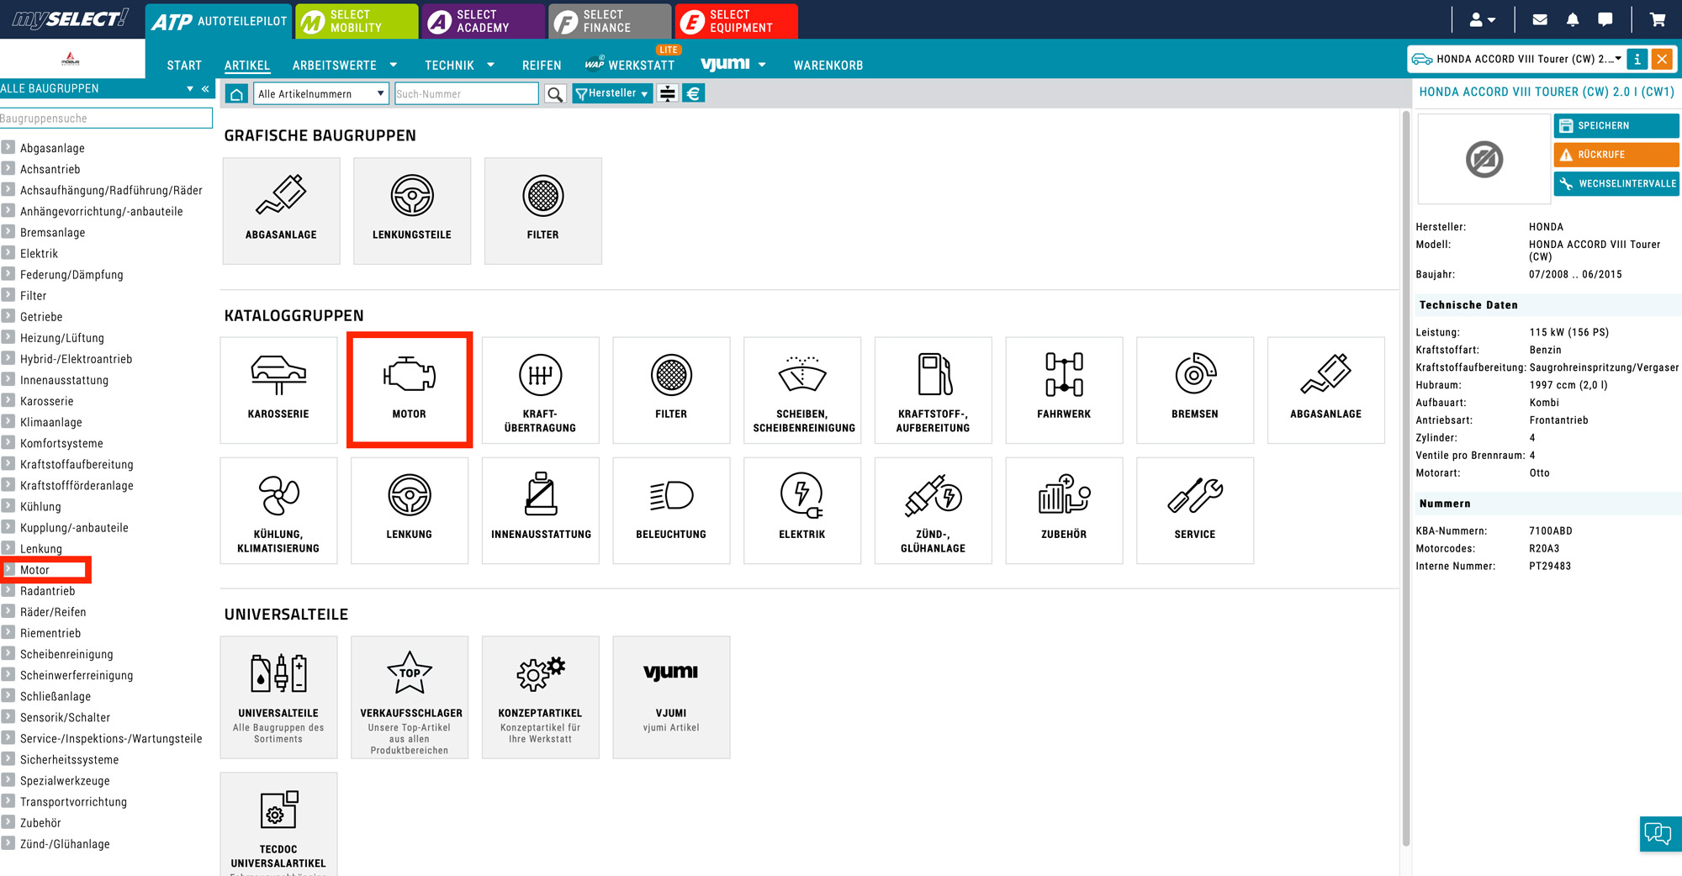
Task: Open the Bremsen catalog group
Action: point(1195,390)
